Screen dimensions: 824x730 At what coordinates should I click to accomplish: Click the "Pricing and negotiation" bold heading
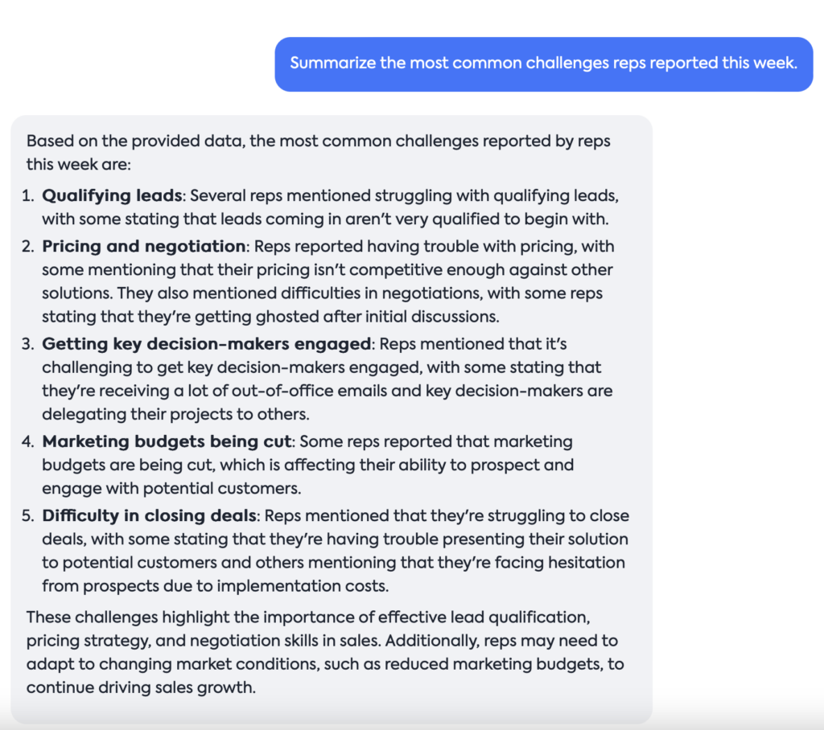click(143, 246)
